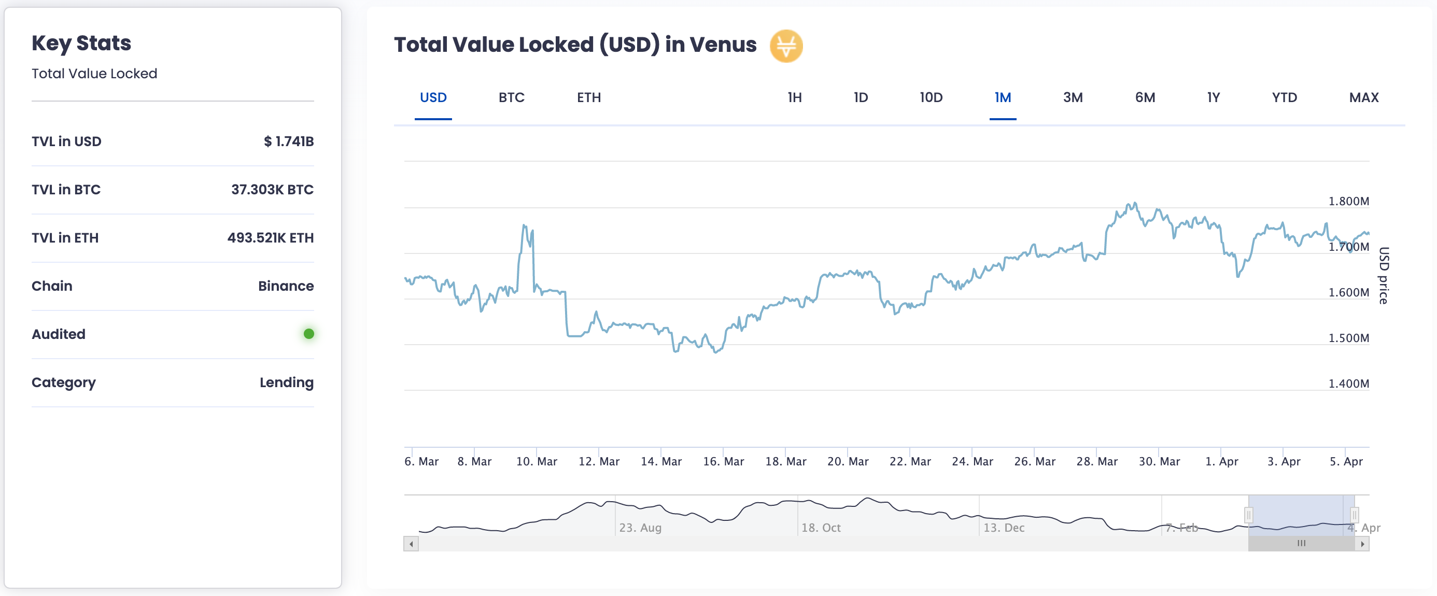Click the right navigator range handle

coord(1354,515)
